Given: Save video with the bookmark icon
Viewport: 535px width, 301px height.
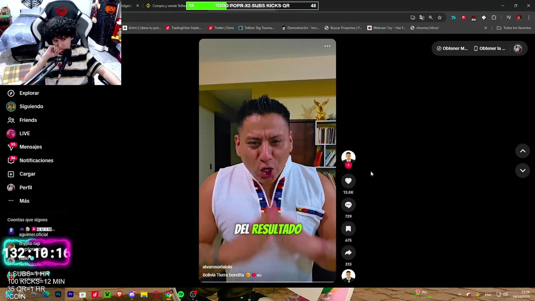Looking at the screenshot, I should click(x=348, y=229).
